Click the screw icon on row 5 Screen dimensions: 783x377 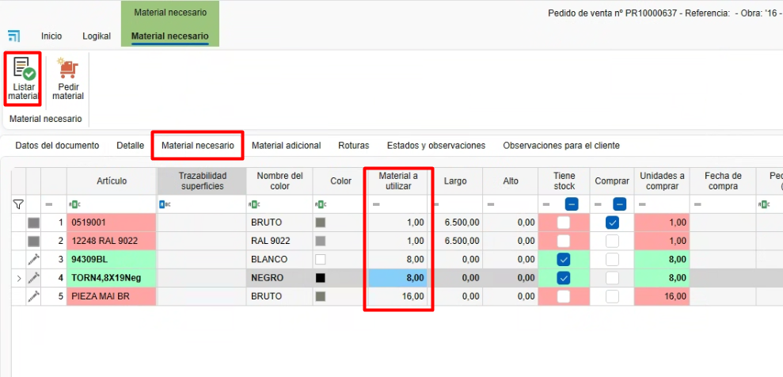tap(33, 296)
